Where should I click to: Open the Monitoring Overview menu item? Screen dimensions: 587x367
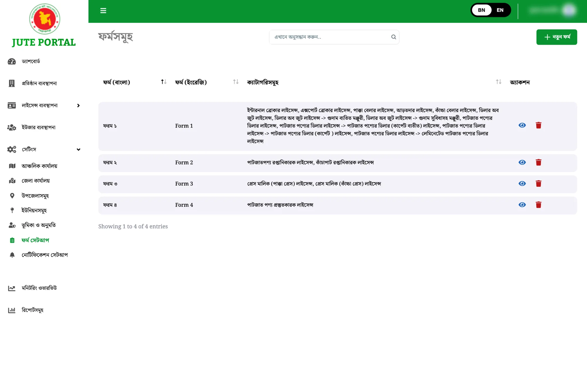(x=39, y=288)
